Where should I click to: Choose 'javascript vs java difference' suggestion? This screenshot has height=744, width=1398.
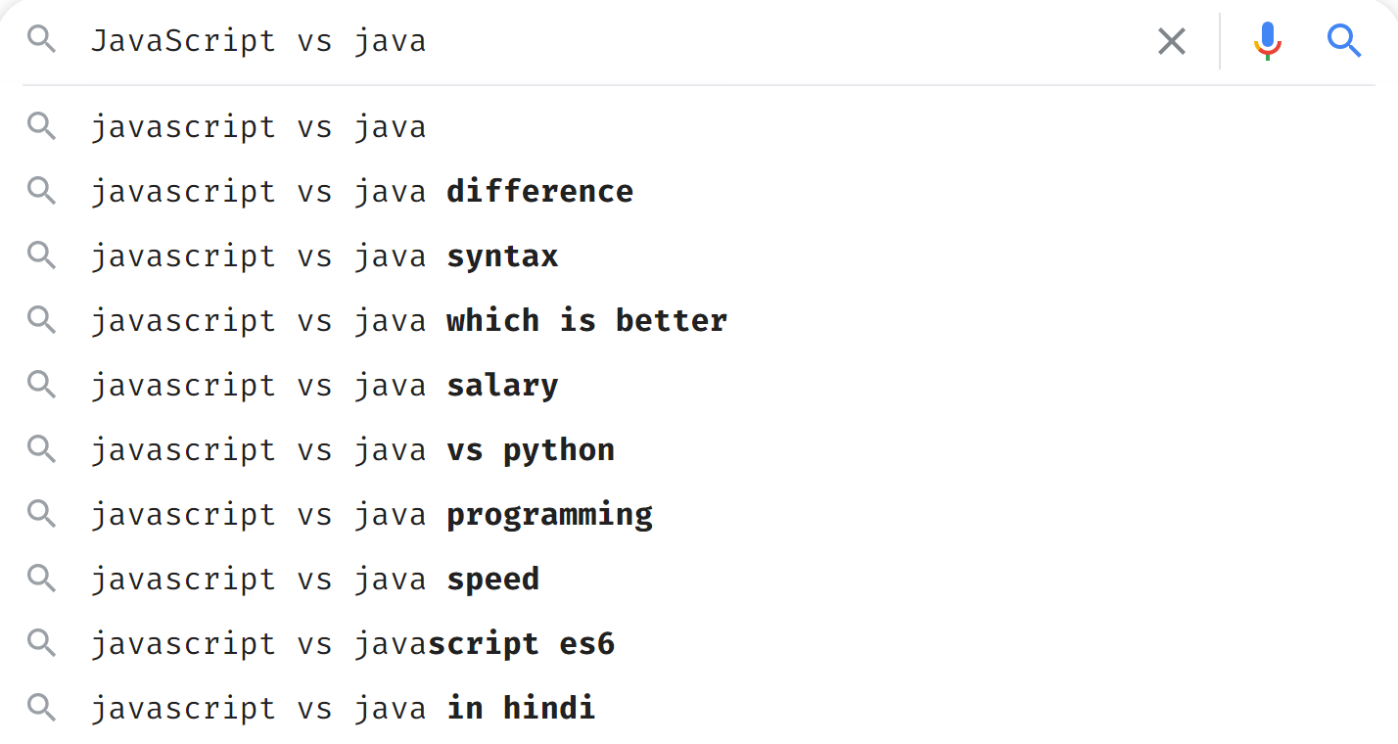tap(699, 191)
